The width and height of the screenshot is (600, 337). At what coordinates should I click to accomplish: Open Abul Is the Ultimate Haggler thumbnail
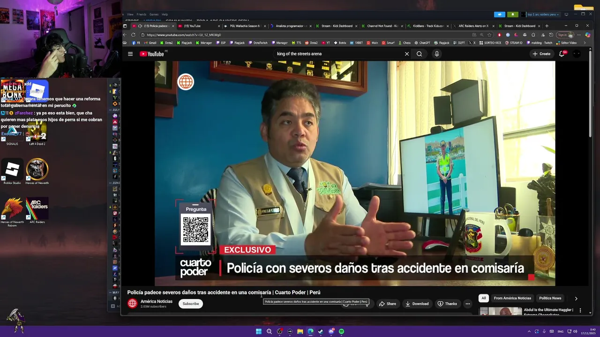500,311
